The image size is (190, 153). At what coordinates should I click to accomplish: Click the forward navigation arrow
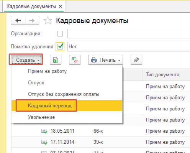[x=32, y=20]
